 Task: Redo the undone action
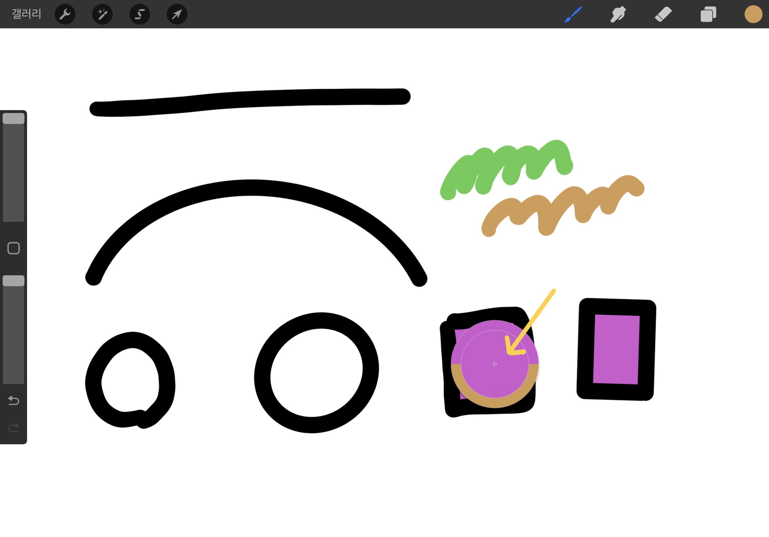coord(14,428)
